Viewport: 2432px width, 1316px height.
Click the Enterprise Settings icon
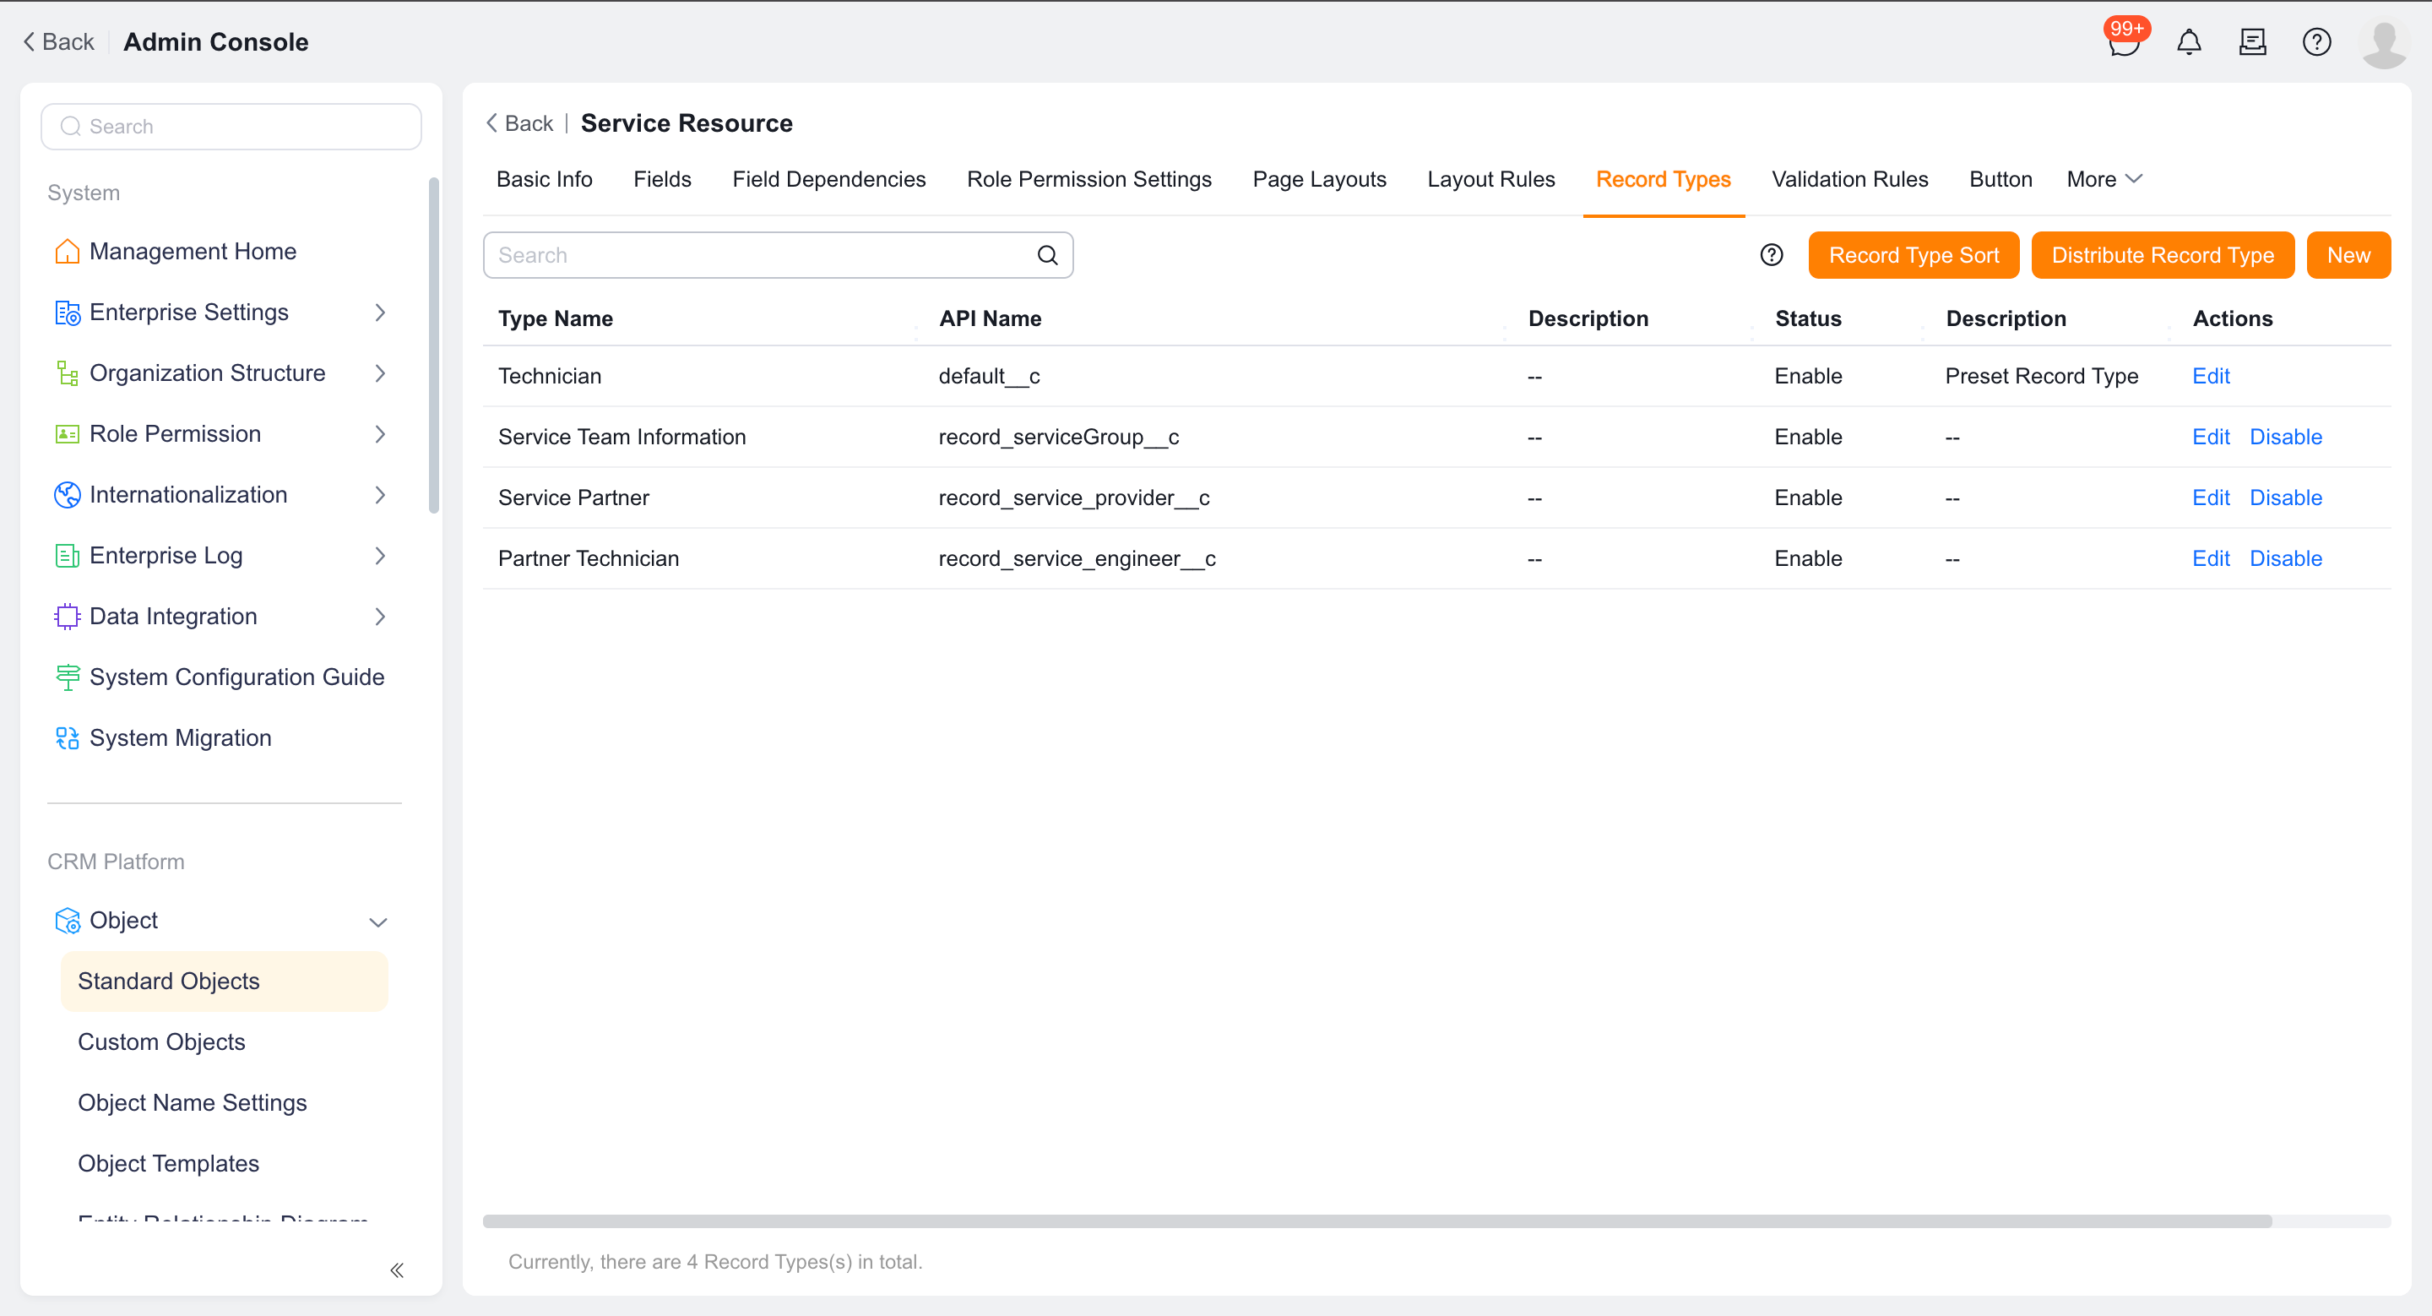(67, 313)
